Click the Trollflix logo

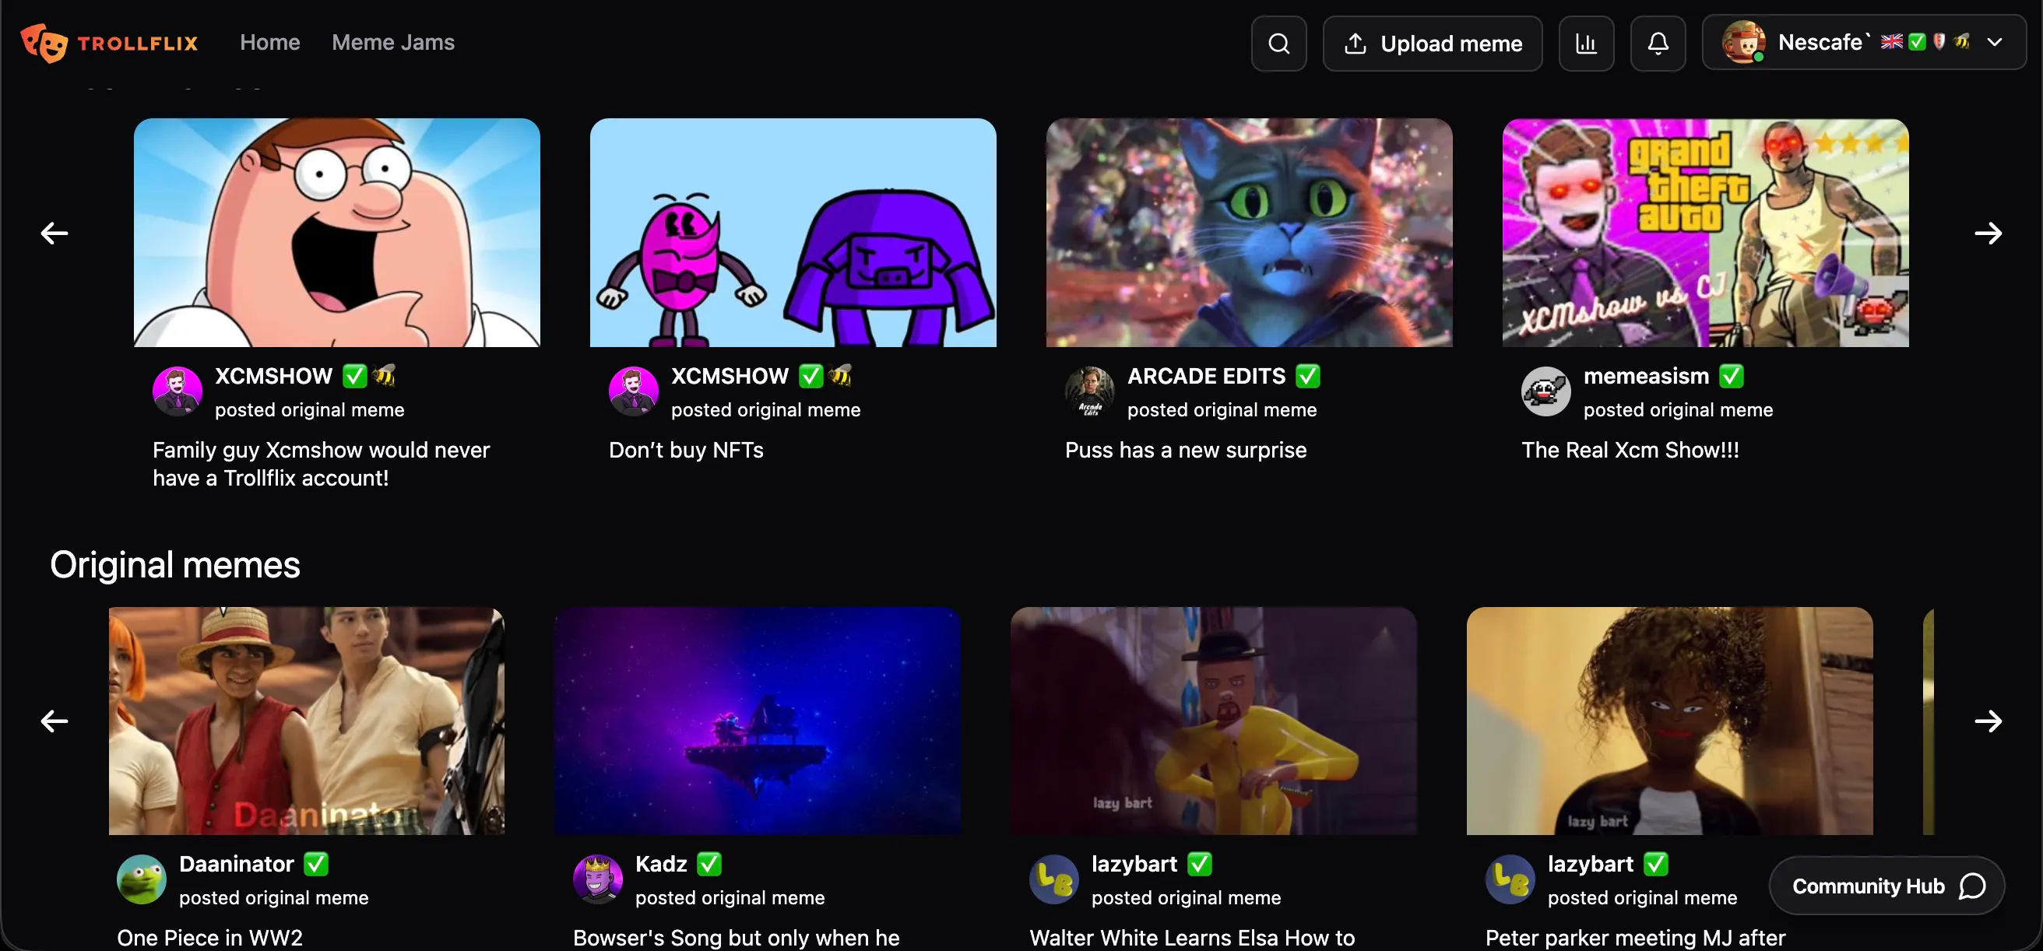pos(110,43)
